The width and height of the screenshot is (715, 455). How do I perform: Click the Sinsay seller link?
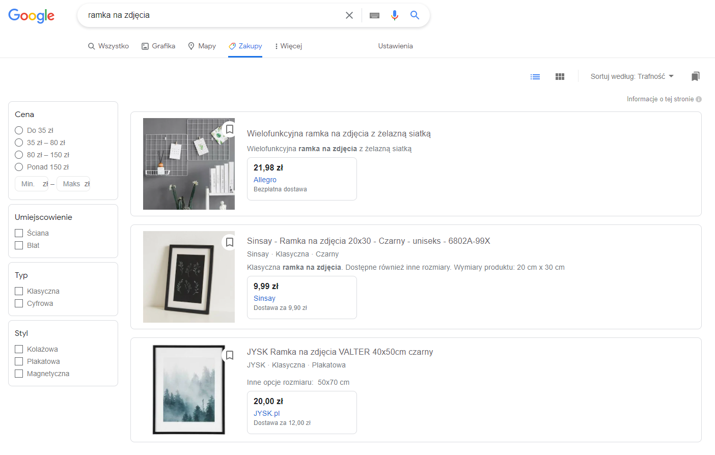coord(264,298)
